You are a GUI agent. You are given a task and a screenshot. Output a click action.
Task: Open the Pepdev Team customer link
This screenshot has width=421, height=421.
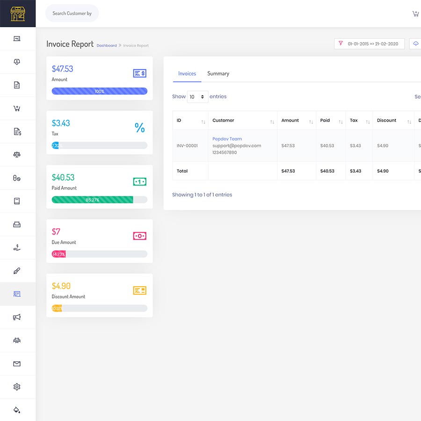(x=227, y=139)
